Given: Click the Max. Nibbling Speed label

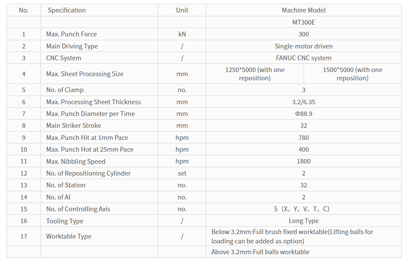Looking at the screenshot, I should 76,161.
